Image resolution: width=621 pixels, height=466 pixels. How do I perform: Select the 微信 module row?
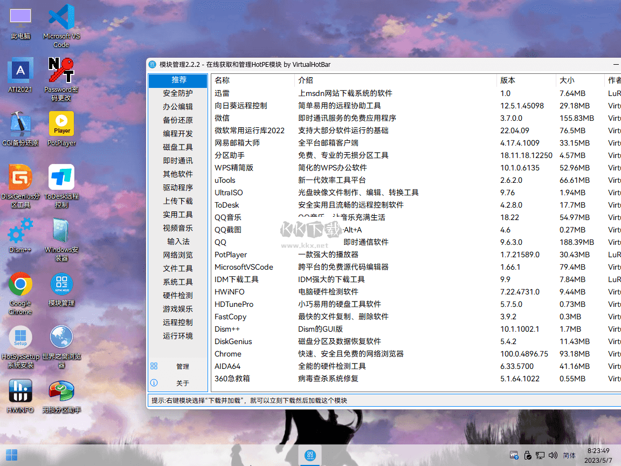point(222,118)
